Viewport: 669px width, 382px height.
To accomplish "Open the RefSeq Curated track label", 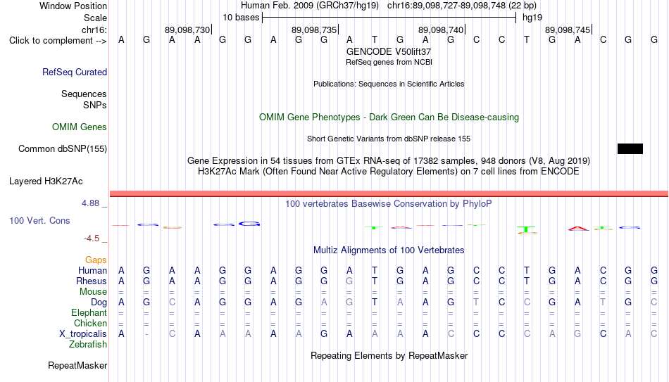I will (x=75, y=72).
